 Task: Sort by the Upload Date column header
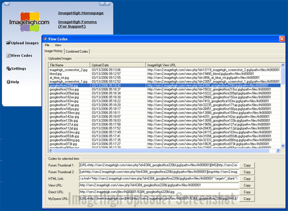click(118, 65)
